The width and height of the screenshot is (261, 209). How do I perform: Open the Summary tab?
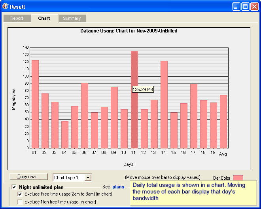72,19
